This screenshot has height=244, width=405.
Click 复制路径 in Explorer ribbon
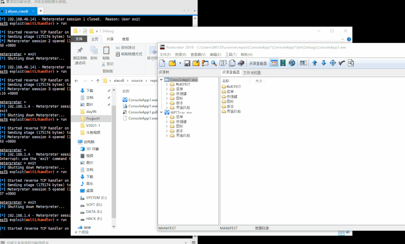[125, 48]
